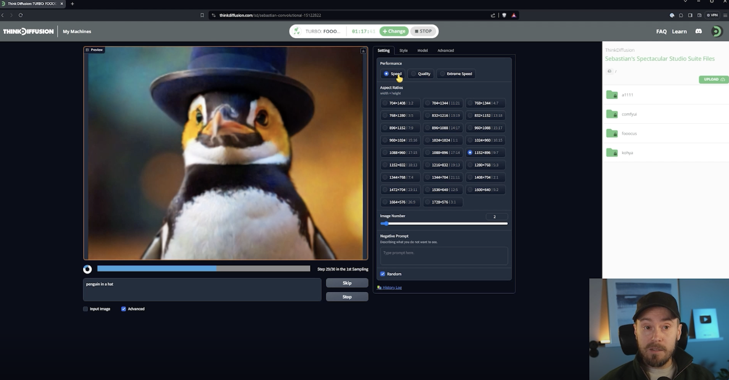Click the bookmark icon in the address bar
The height and width of the screenshot is (380, 729).
coord(202,15)
